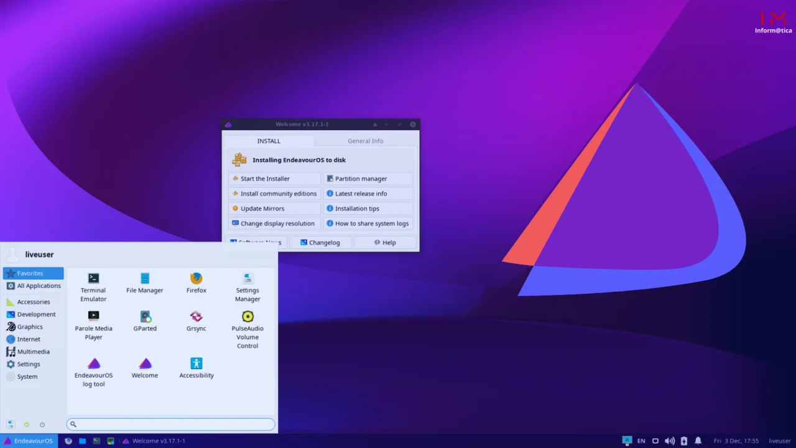The height and width of the screenshot is (448, 796).
Task: Open the notifications bell icon
Action: pyautogui.click(x=698, y=441)
